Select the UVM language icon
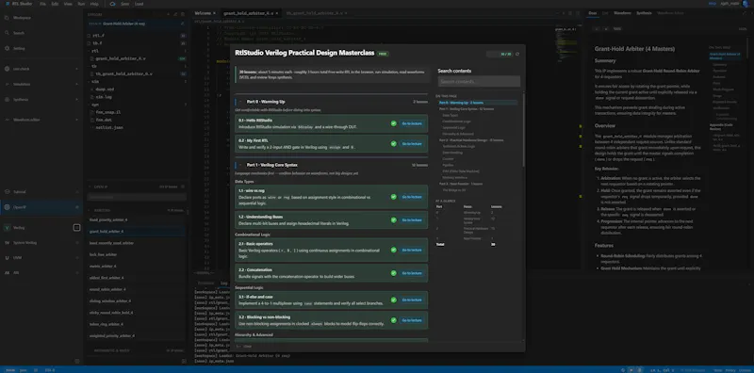Screen dimensions: 754x373 pyautogui.click(x=7, y=258)
